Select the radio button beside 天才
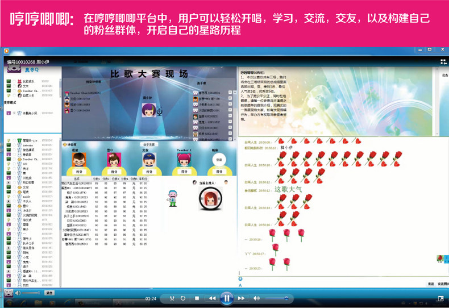 (14, 169)
